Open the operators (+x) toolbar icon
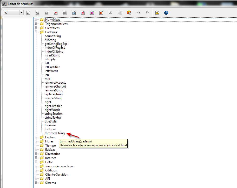 point(28,13)
